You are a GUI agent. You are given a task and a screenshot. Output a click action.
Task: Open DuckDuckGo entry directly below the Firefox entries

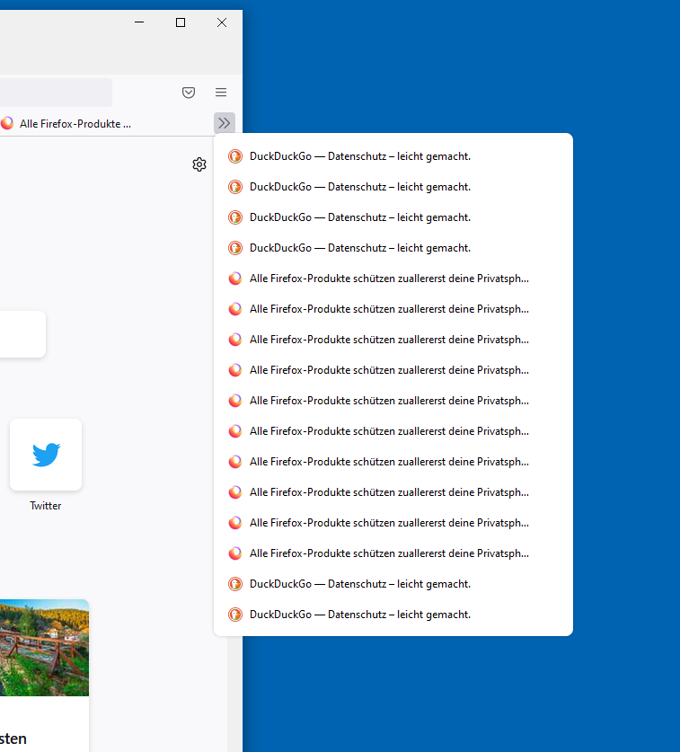click(393, 584)
